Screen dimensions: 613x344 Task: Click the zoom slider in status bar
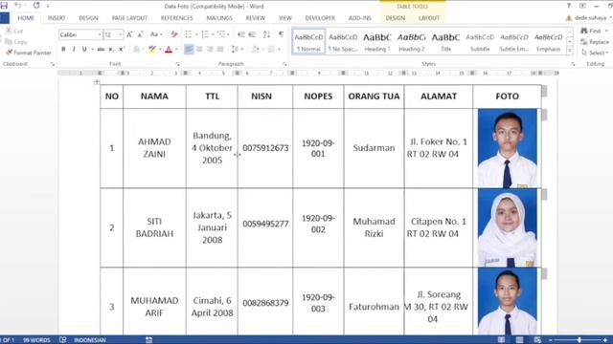point(579,340)
